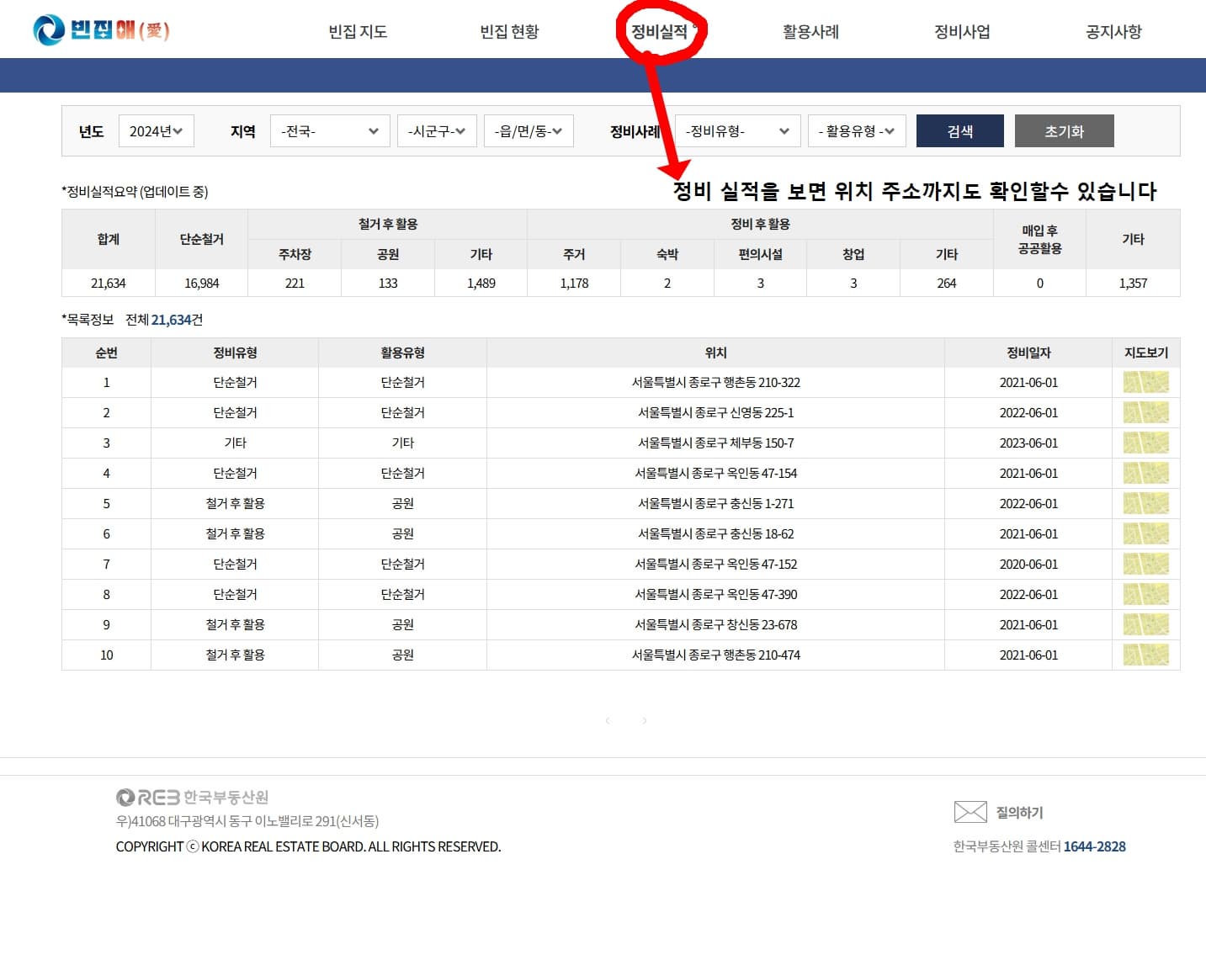Open the 활용유형 dropdown
Screen dimensions: 1206x960
click(856, 130)
